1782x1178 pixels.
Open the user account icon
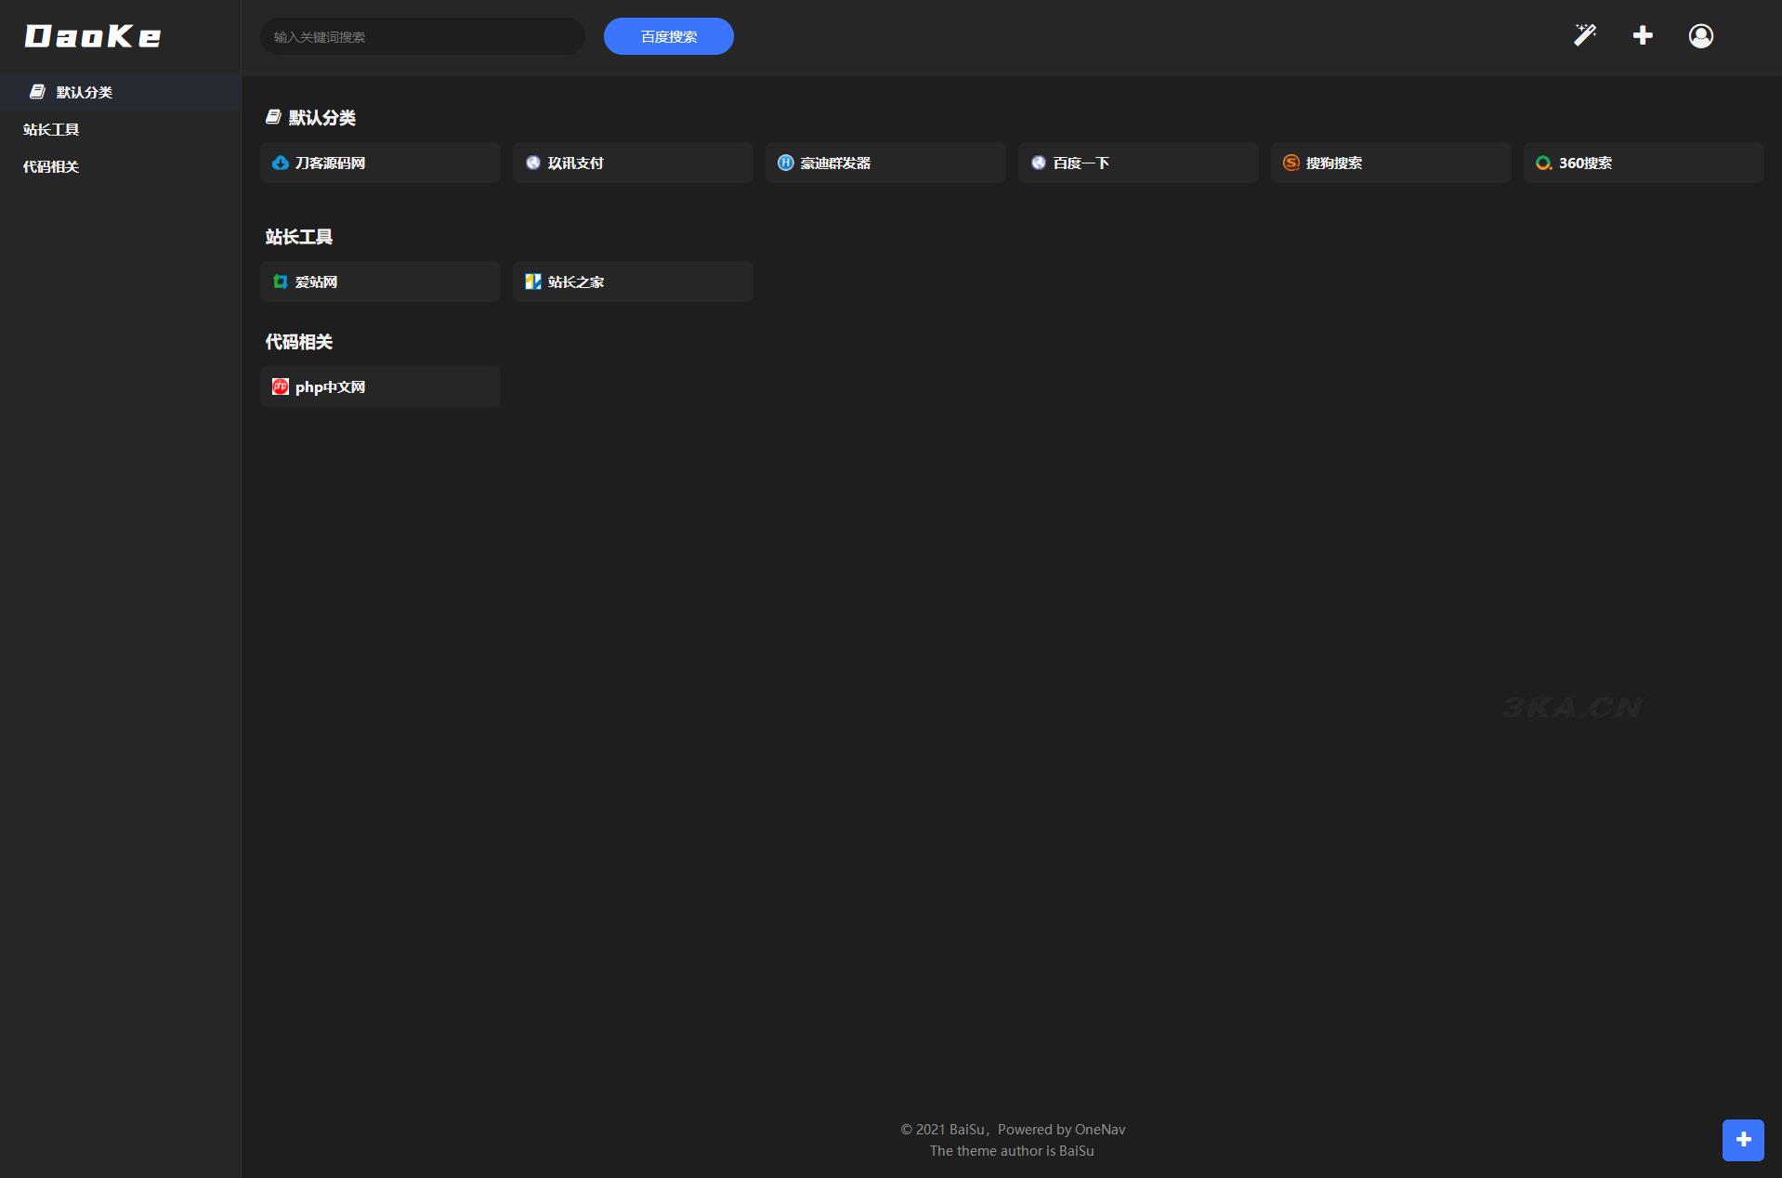click(1701, 35)
